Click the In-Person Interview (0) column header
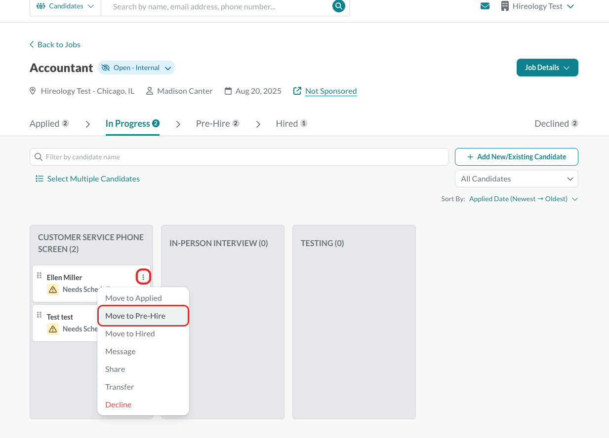This screenshot has width=609, height=438. 219,243
